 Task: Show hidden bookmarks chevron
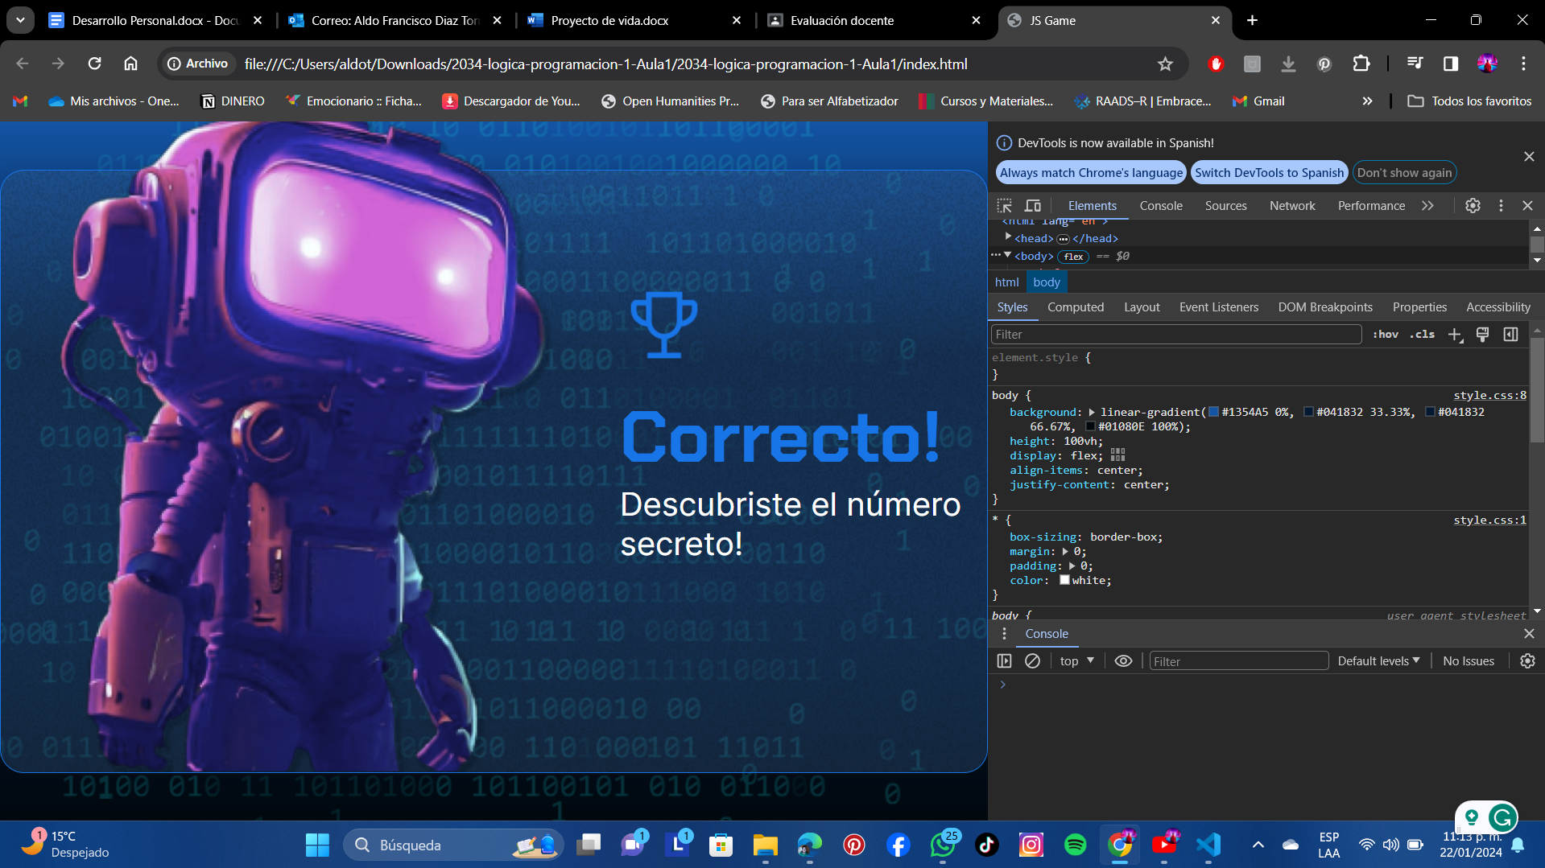[x=1367, y=101]
